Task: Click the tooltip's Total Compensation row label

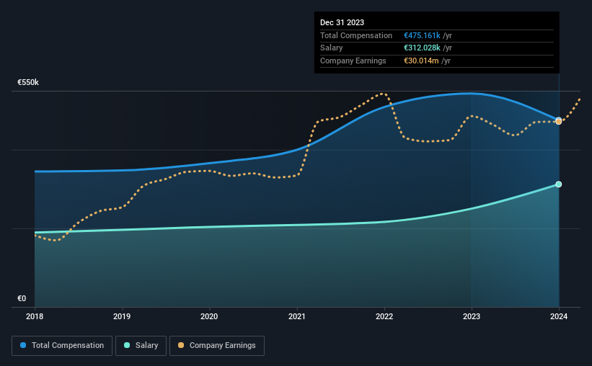Action: 356,35
